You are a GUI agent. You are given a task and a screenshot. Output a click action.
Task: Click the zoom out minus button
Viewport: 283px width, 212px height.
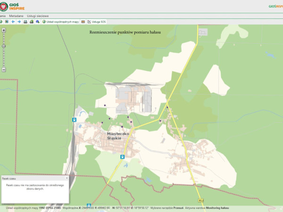4,69
